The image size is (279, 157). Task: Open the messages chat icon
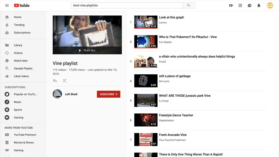[249, 5]
